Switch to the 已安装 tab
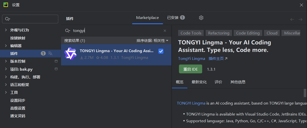The width and height of the screenshot is (307, 128). (x=176, y=18)
